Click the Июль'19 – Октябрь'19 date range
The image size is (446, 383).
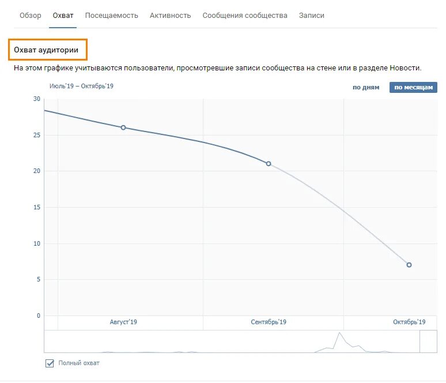click(x=81, y=86)
